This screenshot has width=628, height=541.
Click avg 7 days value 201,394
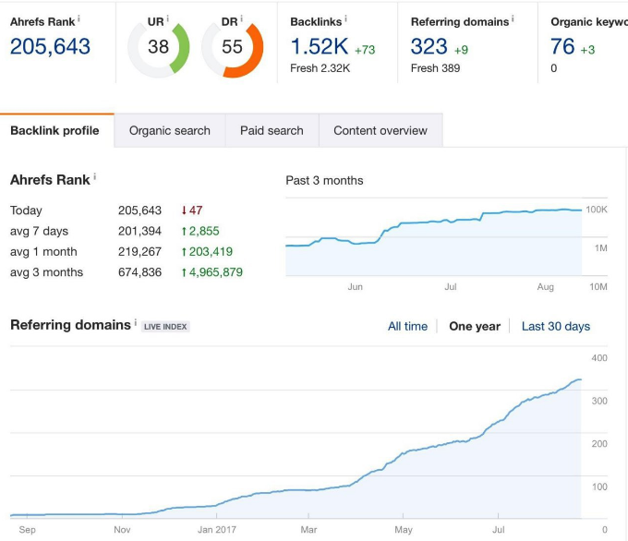tap(139, 231)
